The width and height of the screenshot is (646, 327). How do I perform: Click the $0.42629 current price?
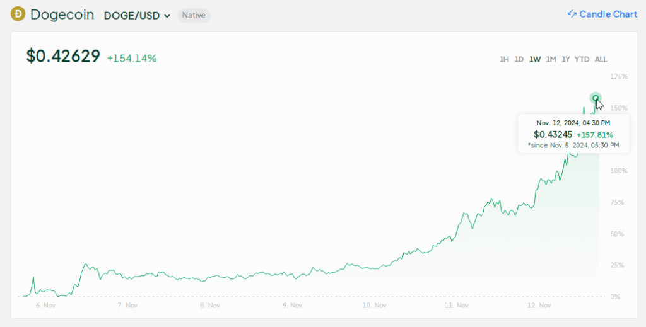coord(63,57)
